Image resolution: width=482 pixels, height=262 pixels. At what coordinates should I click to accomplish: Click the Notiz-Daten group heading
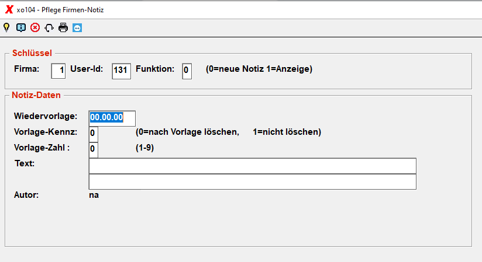click(x=36, y=95)
